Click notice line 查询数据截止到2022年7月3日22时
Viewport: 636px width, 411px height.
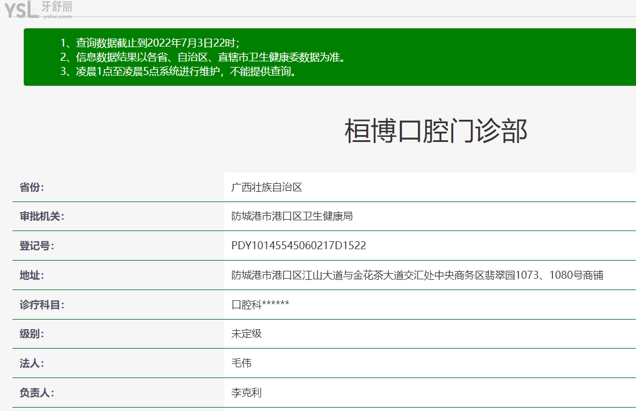pyautogui.click(x=150, y=43)
